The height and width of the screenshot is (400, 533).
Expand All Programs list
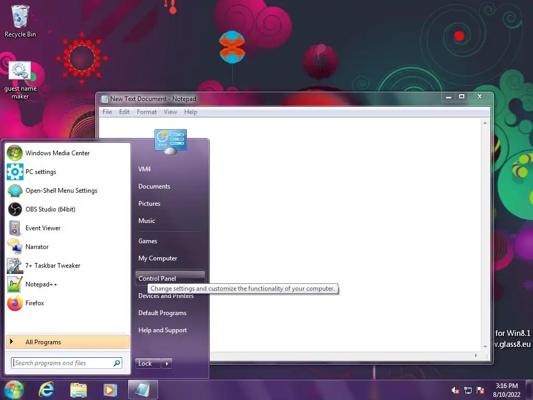point(68,342)
